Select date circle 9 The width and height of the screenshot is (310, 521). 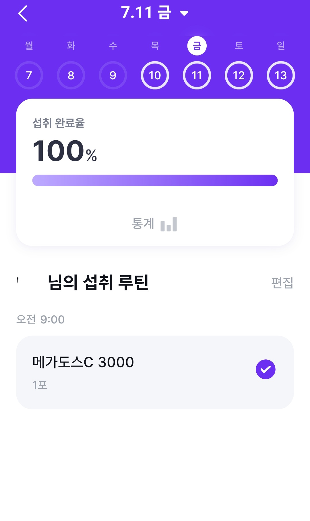(x=113, y=75)
